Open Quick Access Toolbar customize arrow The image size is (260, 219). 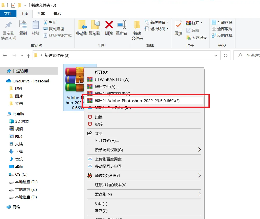point(25,6)
